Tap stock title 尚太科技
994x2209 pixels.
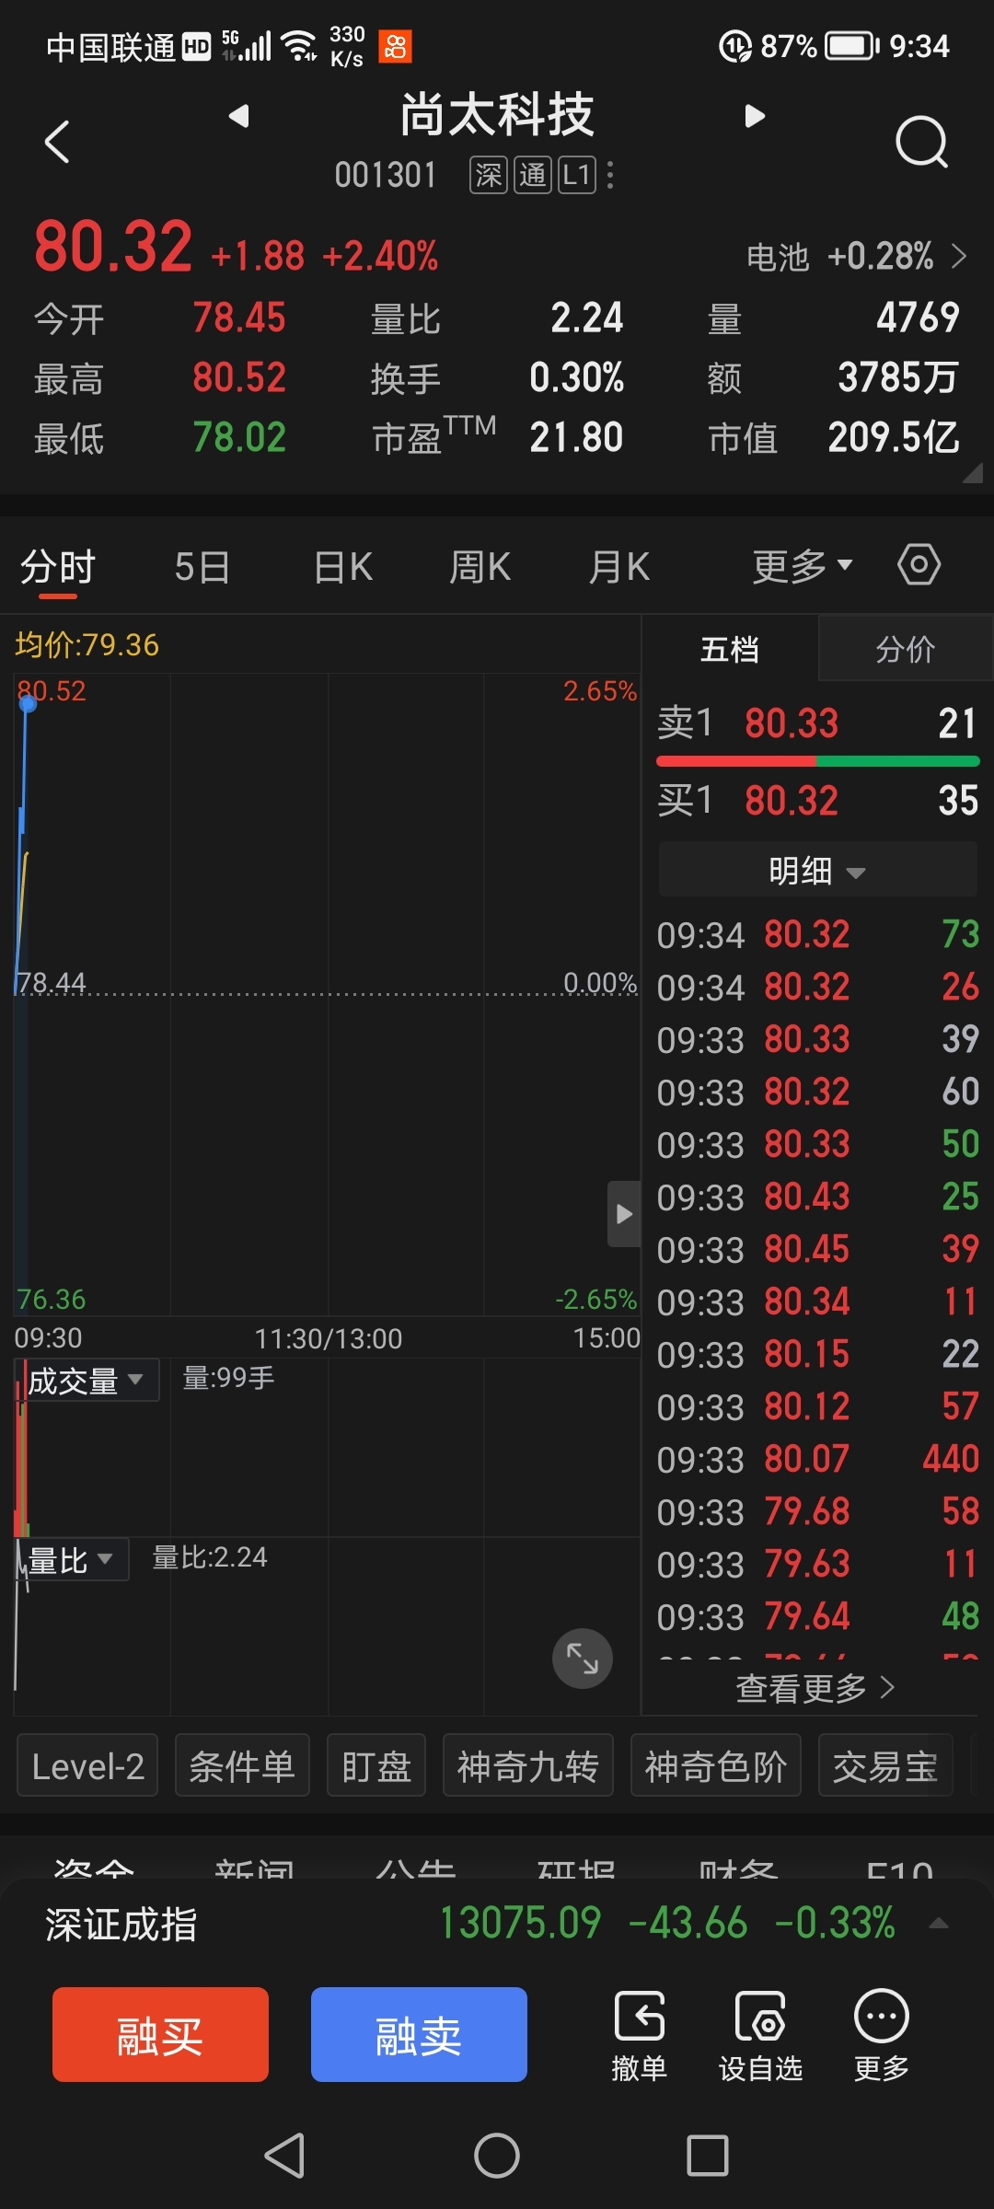pos(497,115)
